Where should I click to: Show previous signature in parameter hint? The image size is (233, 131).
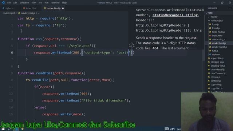[132, 43]
